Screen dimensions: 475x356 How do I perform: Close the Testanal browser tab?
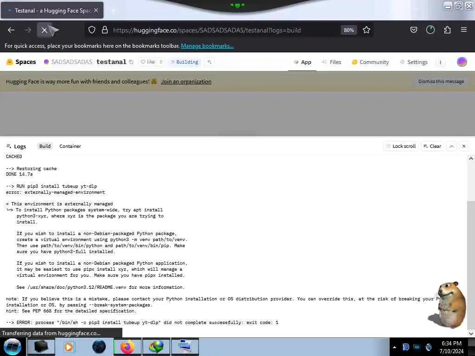(96, 10)
